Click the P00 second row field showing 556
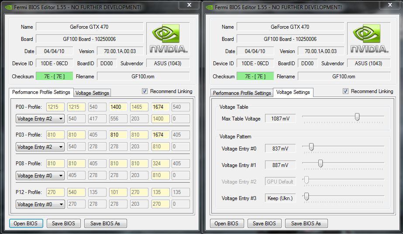403x234 pixels. 118,119
